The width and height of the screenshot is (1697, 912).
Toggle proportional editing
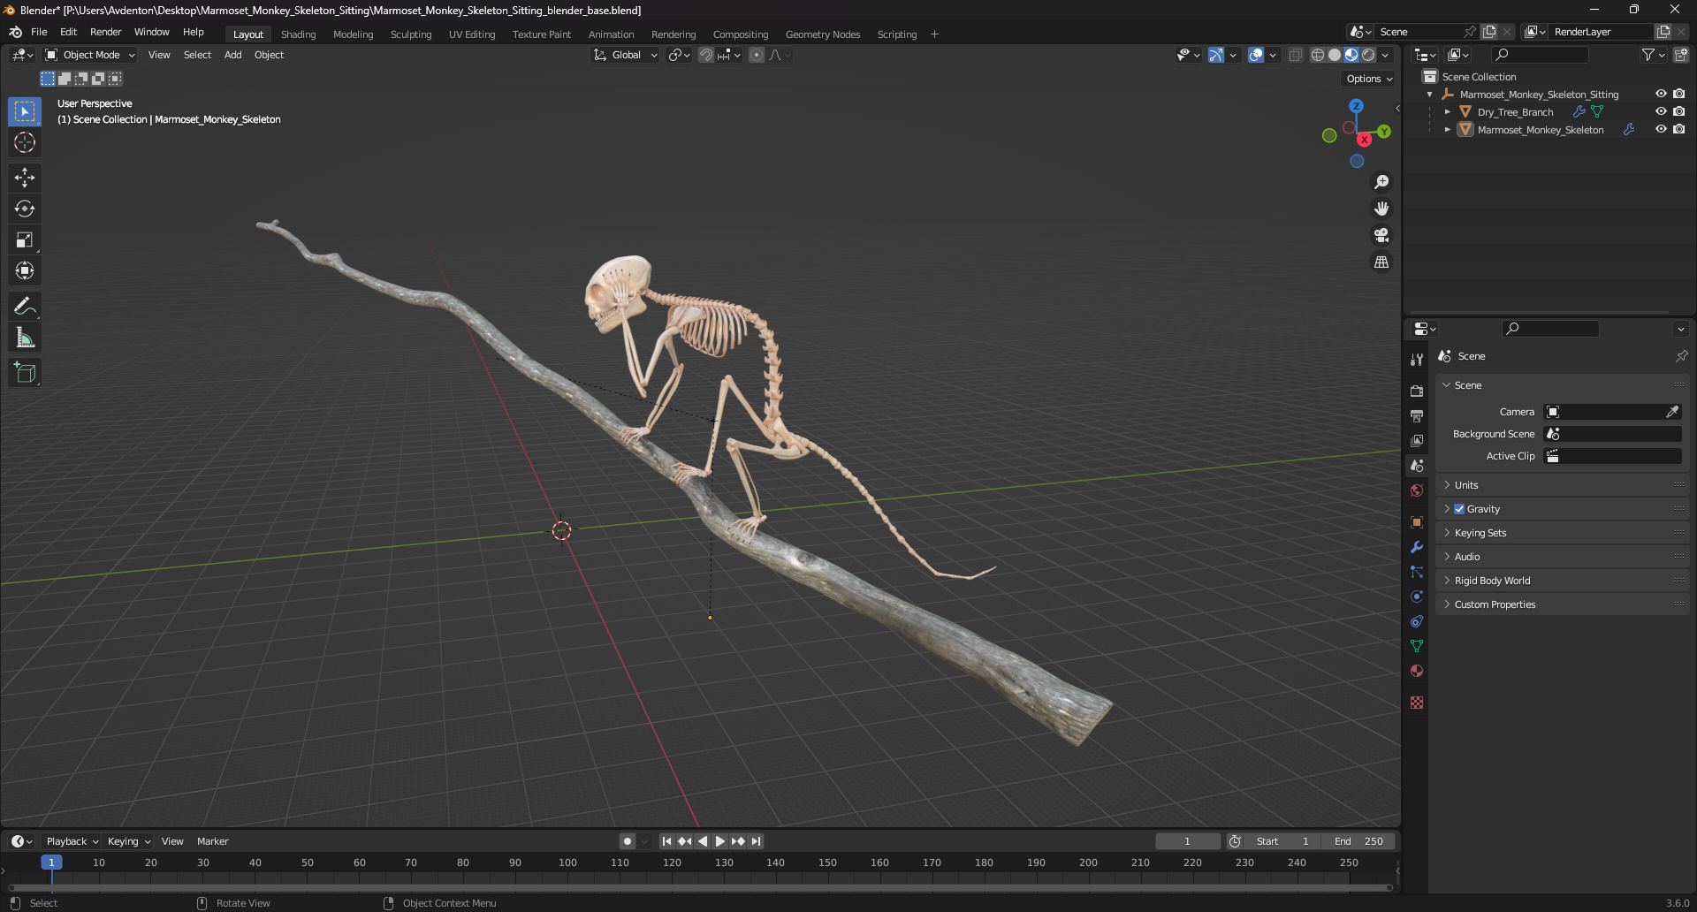coord(757,55)
